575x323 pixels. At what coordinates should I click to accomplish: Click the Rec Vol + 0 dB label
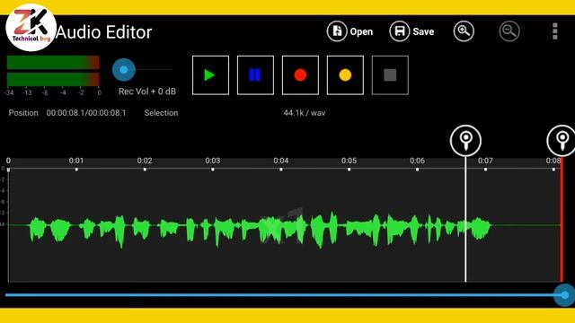(x=147, y=92)
